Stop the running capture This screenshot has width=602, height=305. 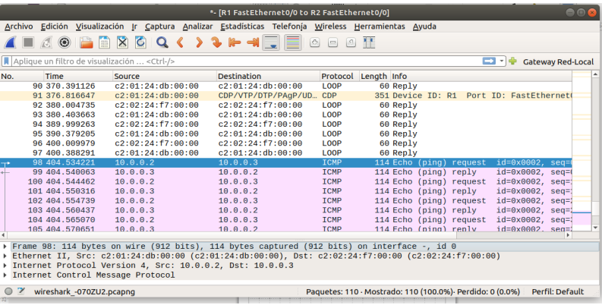point(28,42)
